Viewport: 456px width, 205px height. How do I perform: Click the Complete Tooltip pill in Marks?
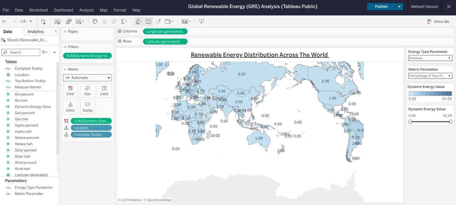[91, 135]
